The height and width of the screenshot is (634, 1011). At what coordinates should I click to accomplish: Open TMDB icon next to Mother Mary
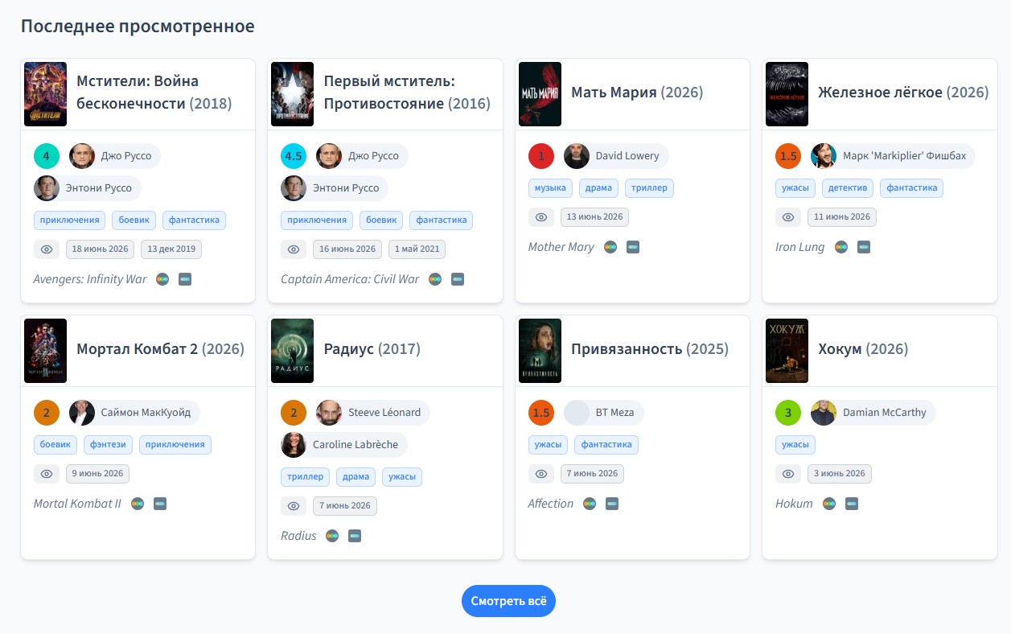point(633,247)
